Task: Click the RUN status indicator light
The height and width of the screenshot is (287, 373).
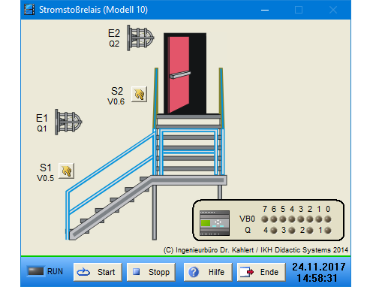Action: coord(36,271)
